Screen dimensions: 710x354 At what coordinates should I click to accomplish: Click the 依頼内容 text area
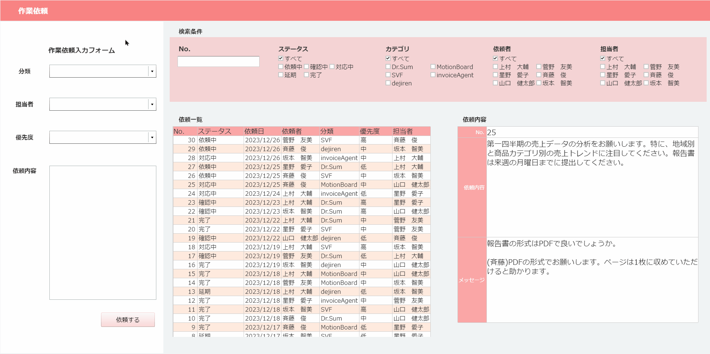(102, 232)
